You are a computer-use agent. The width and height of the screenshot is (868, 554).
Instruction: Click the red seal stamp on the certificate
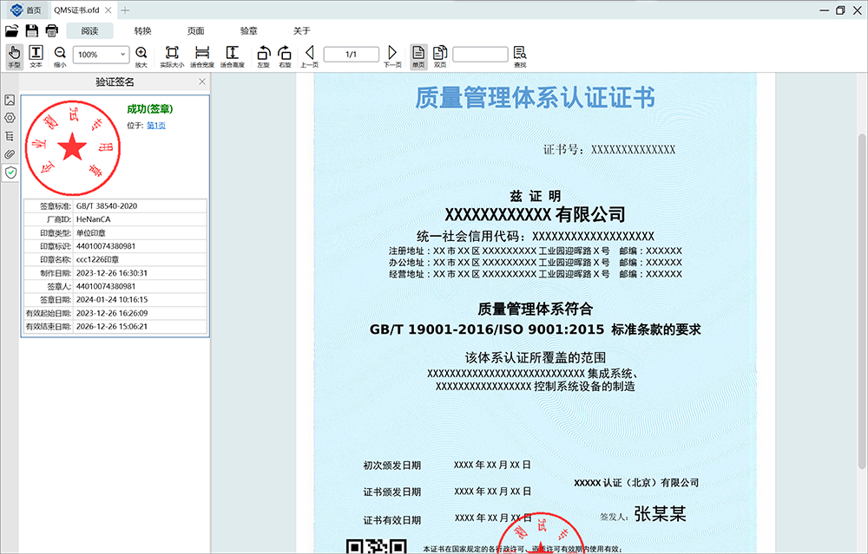541,533
